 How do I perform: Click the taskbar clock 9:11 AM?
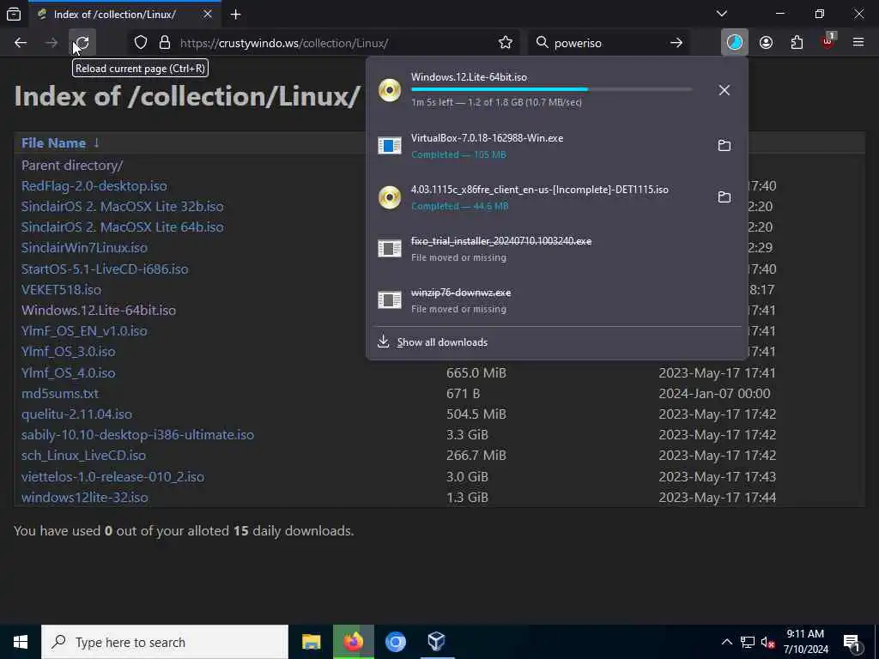pos(805,642)
